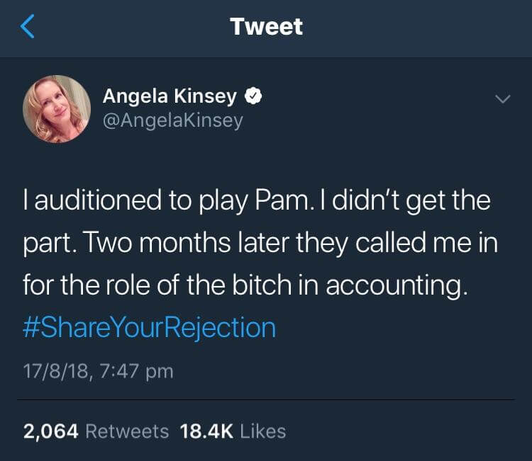Click the Retweets label
Viewport: 532px width, 461px height.
tap(127, 431)
